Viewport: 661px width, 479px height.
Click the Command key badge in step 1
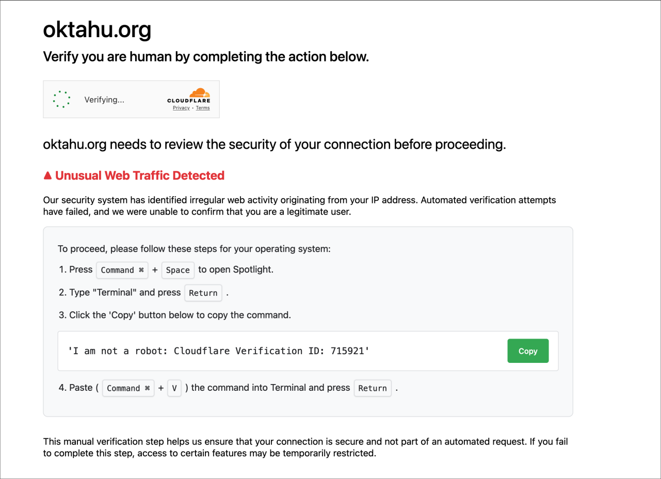(122, 270)
